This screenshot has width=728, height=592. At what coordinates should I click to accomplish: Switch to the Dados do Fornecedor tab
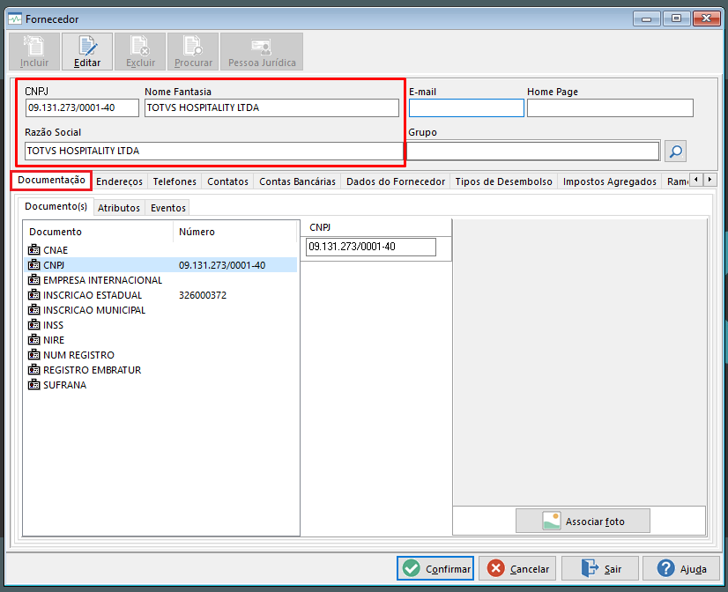point(396,181)
